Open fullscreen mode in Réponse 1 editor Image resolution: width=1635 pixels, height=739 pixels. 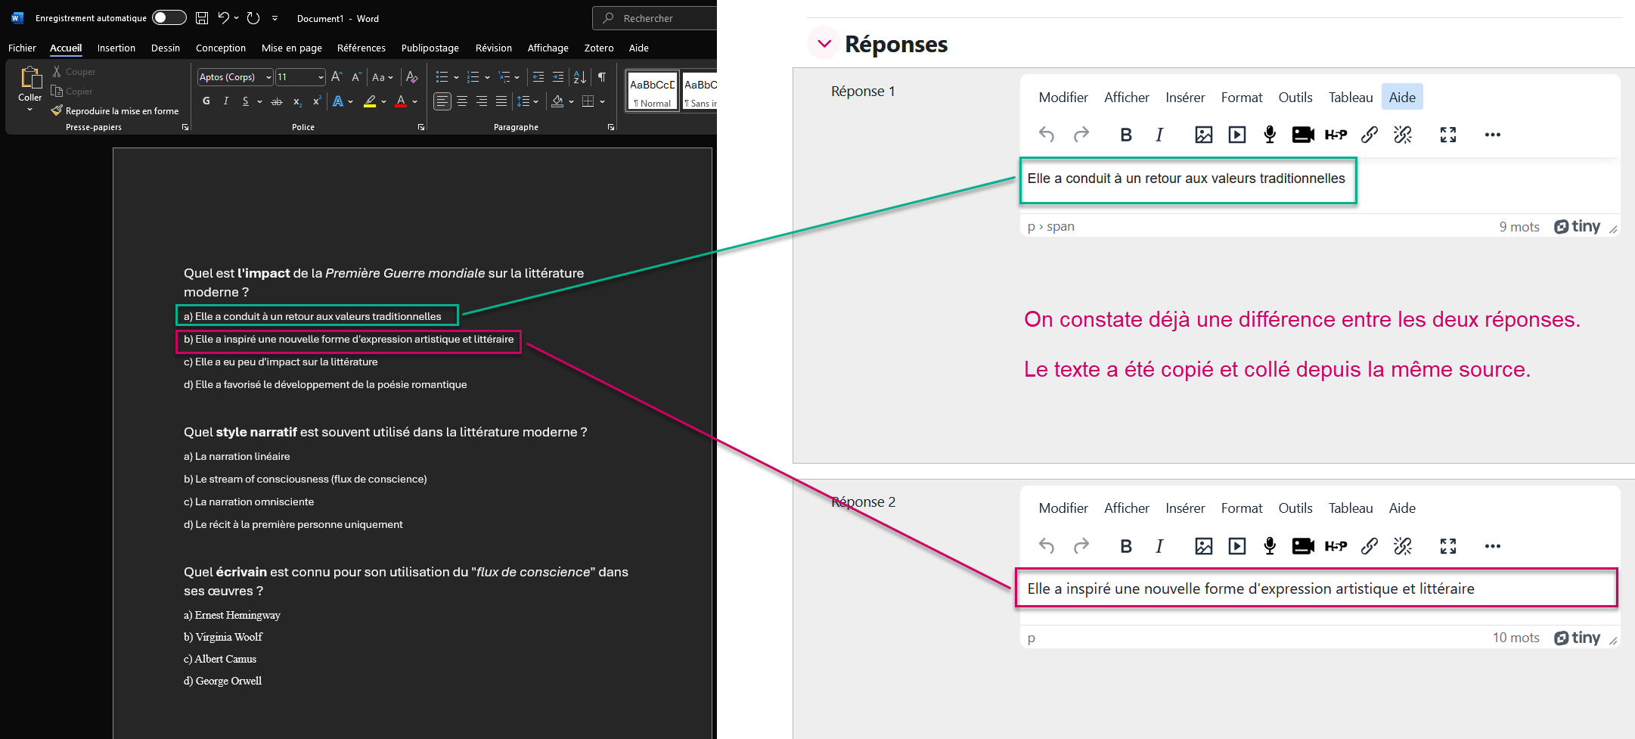[x=1448, y=135]
